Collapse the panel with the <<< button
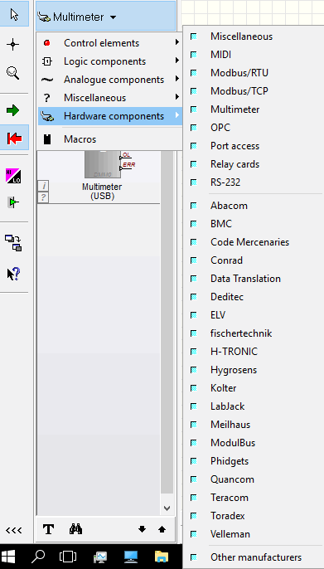Viewport: 324px width, 569px height. tap(13, 530)
